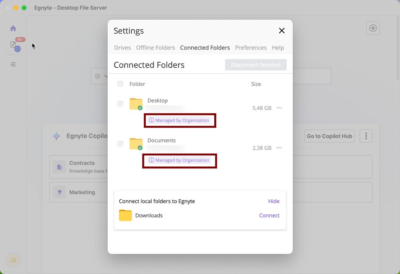
Task: Open the Home icon in the sidebar
Action: pyautogui.click(x=13, y=28)
